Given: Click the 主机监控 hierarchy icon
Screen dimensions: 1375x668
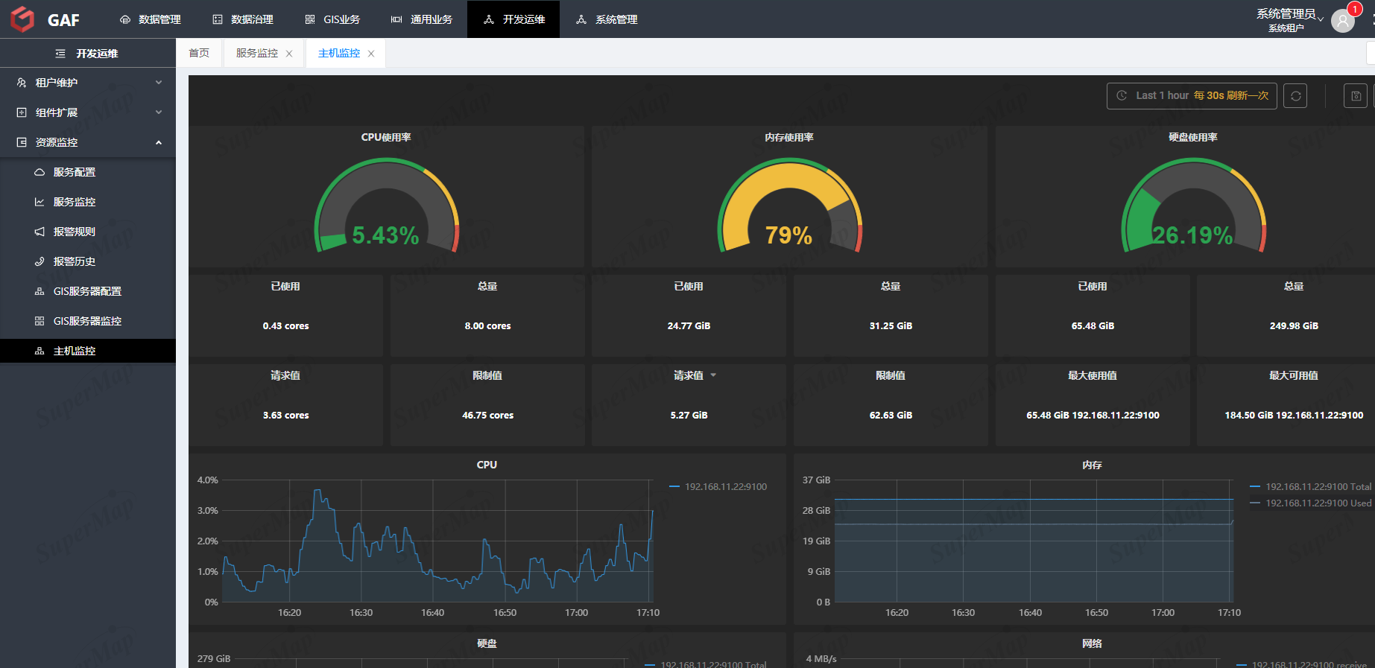Looking at the screenshot, I should pyautogui.click(x=39, y=351).
